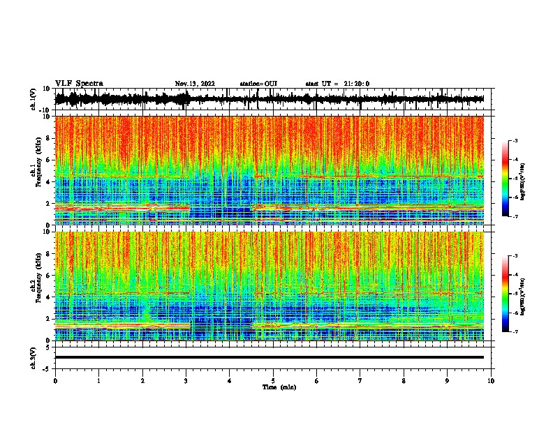
Task: Click the "-7" label on ch.1 color bar
Action: (515, 216)
